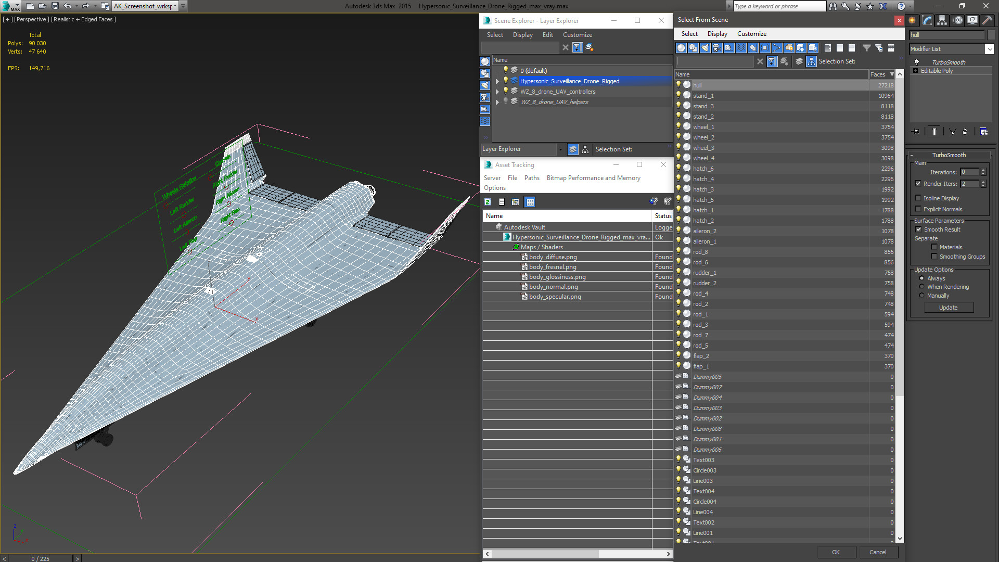Click OK in Select From Scene dialog
Viewport: 999px width, 562px height.
point(836,552)
